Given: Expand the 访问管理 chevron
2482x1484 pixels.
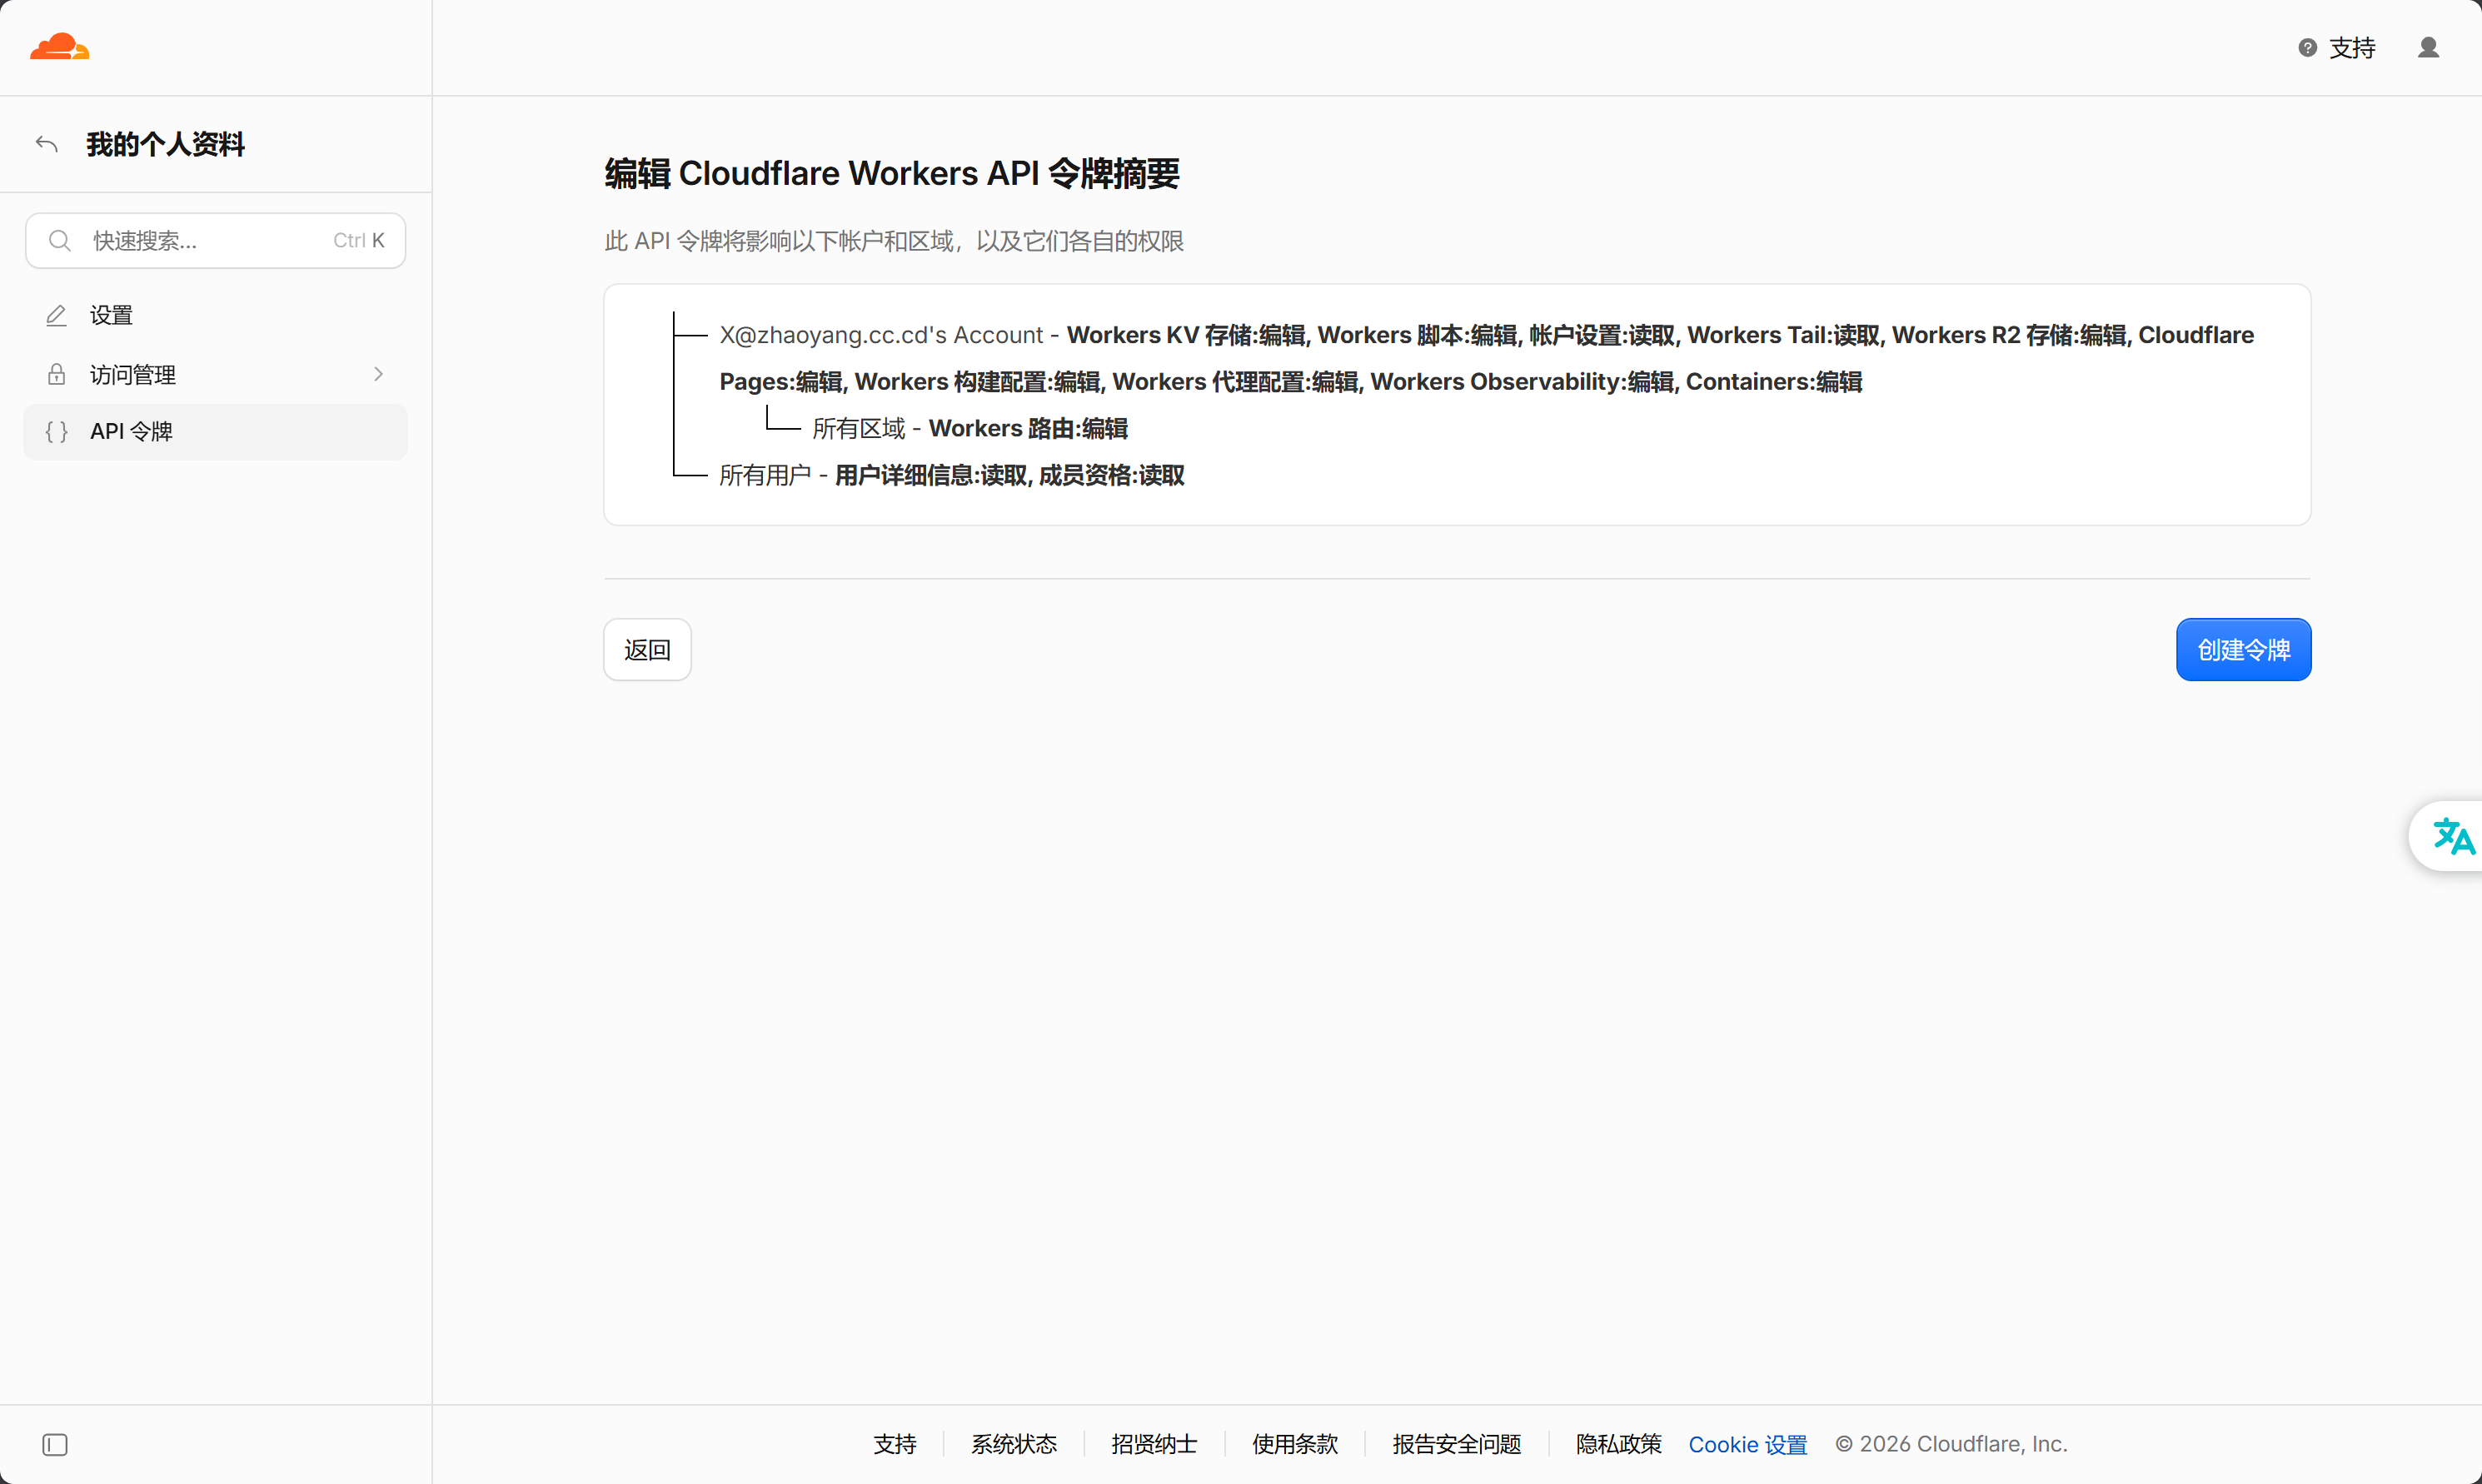Looking at the screenshot, I should [x=378, y=374].
